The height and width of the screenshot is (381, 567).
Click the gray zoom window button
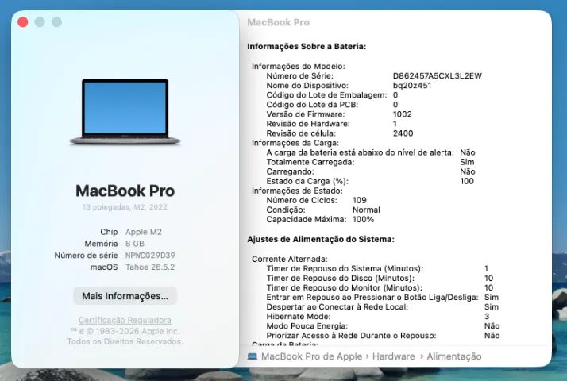click(56, 22)
